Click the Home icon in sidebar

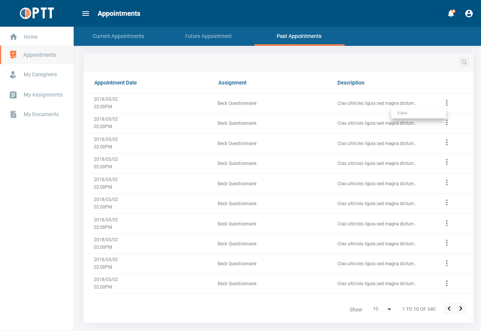pos(14,37)
